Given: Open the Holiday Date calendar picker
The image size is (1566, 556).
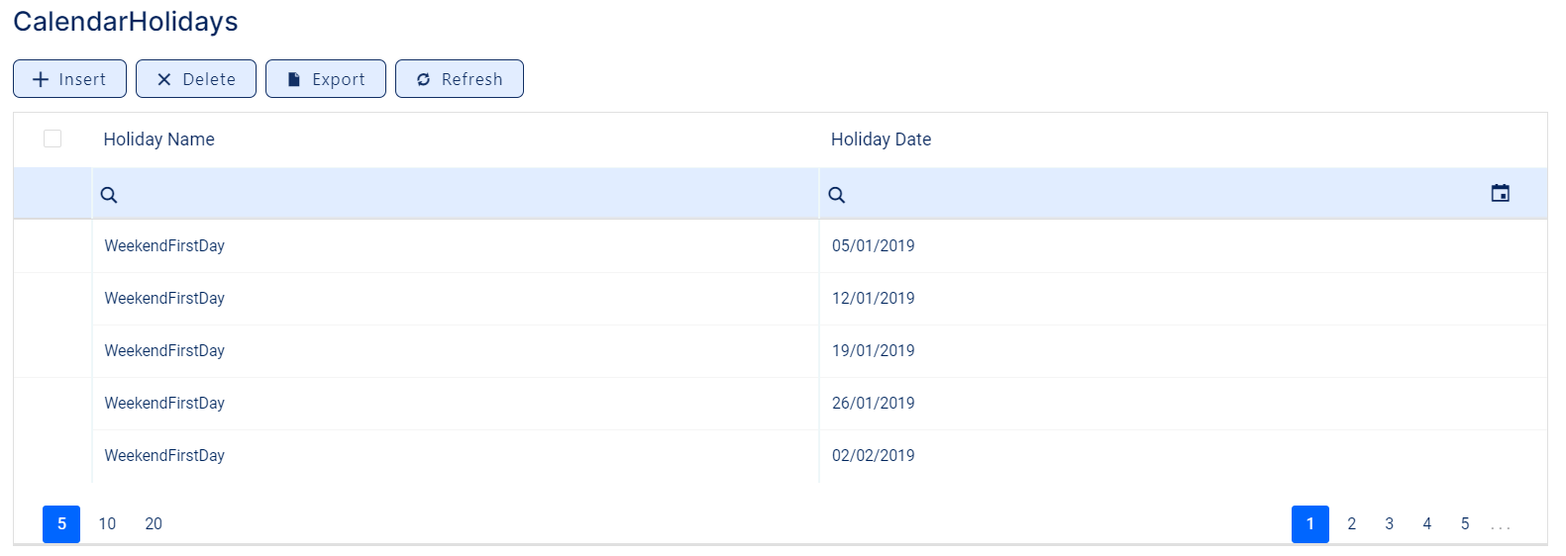Looking at the screenshot, I should click(x=1500, y=194).
